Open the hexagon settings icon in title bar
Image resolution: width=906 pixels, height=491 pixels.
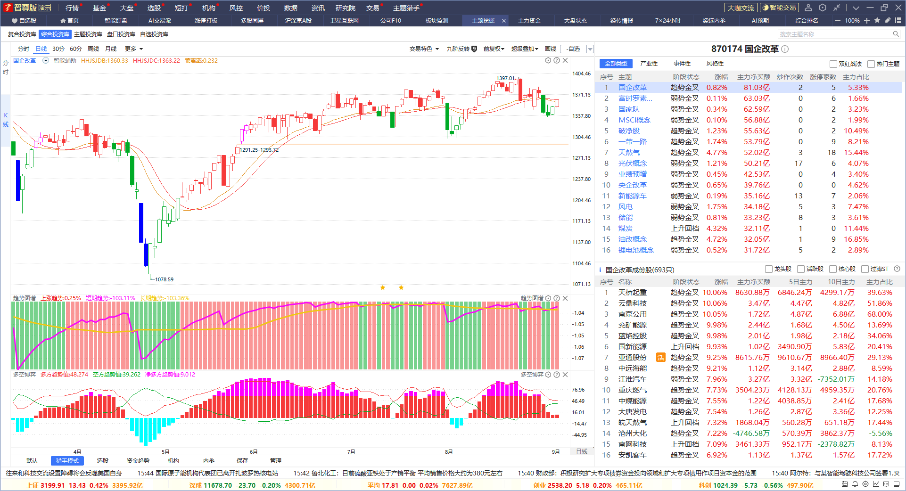point(823,8)
